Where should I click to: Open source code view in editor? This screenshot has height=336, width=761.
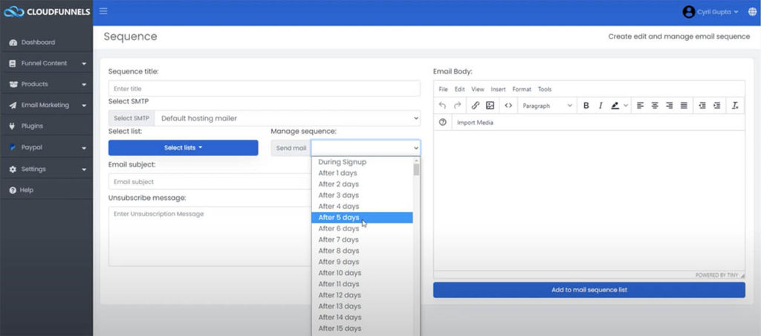tap(508, 106)
